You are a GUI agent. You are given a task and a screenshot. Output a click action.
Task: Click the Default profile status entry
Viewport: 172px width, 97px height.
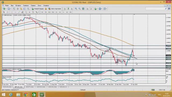(83, 90)
